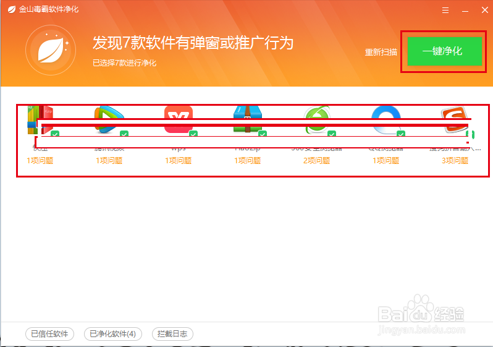Viewport: 493px width, 347px height.
Task: Click 1项问题 under QQ浏览器
Action: (x=386, y=161)
